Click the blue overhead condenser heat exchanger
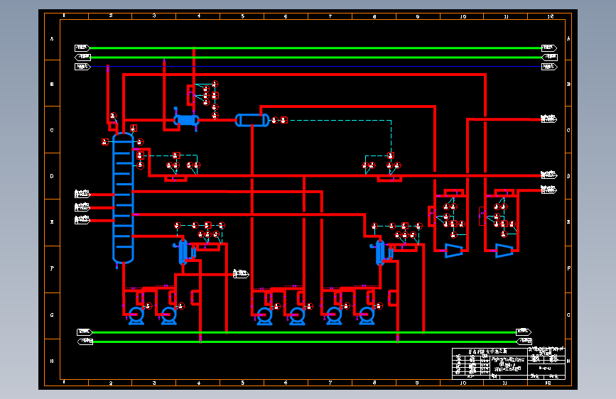 186,120
